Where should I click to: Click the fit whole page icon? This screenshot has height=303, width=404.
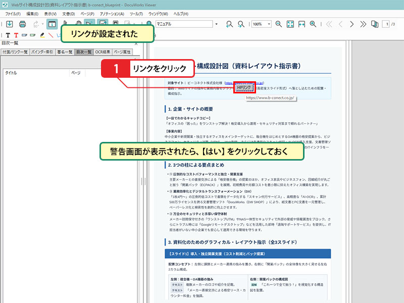pos(290,24)
